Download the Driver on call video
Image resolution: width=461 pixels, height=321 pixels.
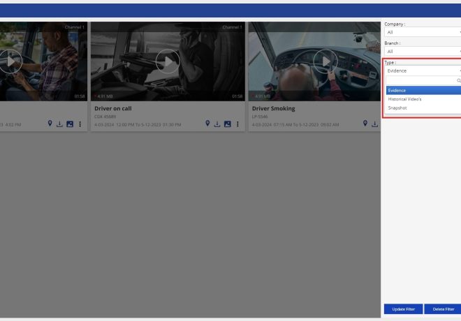click(x=217, y=124)
